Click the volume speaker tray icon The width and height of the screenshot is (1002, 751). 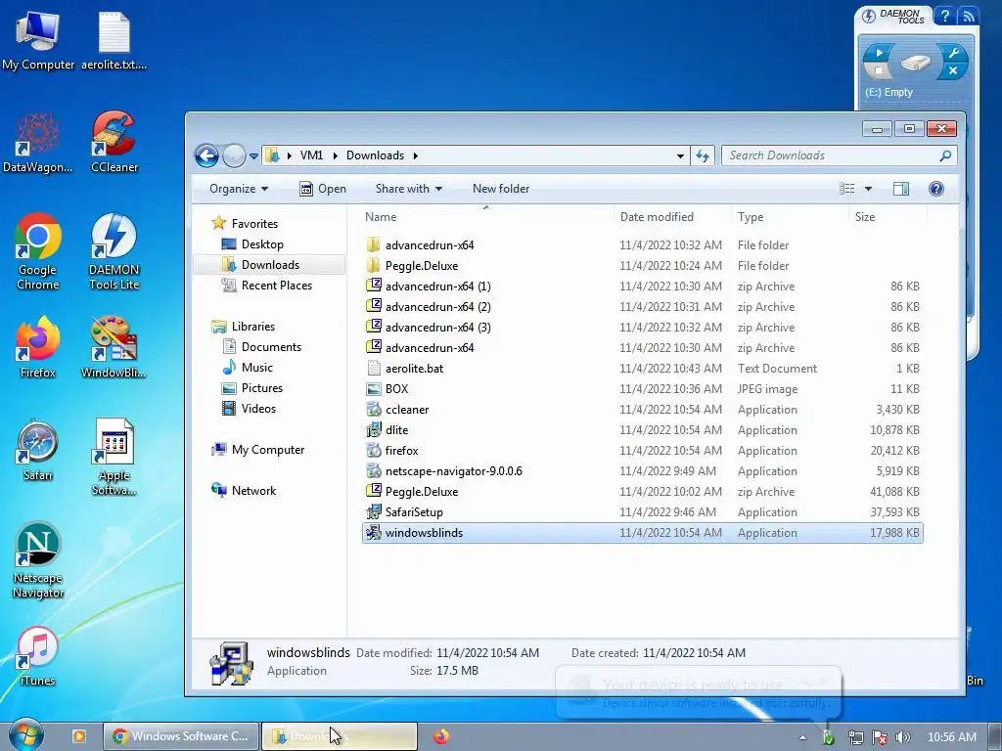click(902, 737)
